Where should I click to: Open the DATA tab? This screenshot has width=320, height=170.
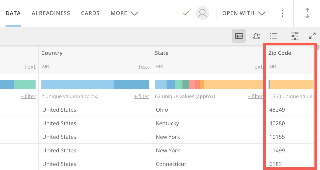pyautogui.click(x=13, y=13)
